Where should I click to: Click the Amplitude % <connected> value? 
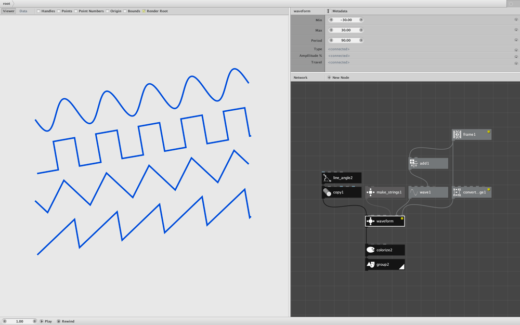coord(339,56)
